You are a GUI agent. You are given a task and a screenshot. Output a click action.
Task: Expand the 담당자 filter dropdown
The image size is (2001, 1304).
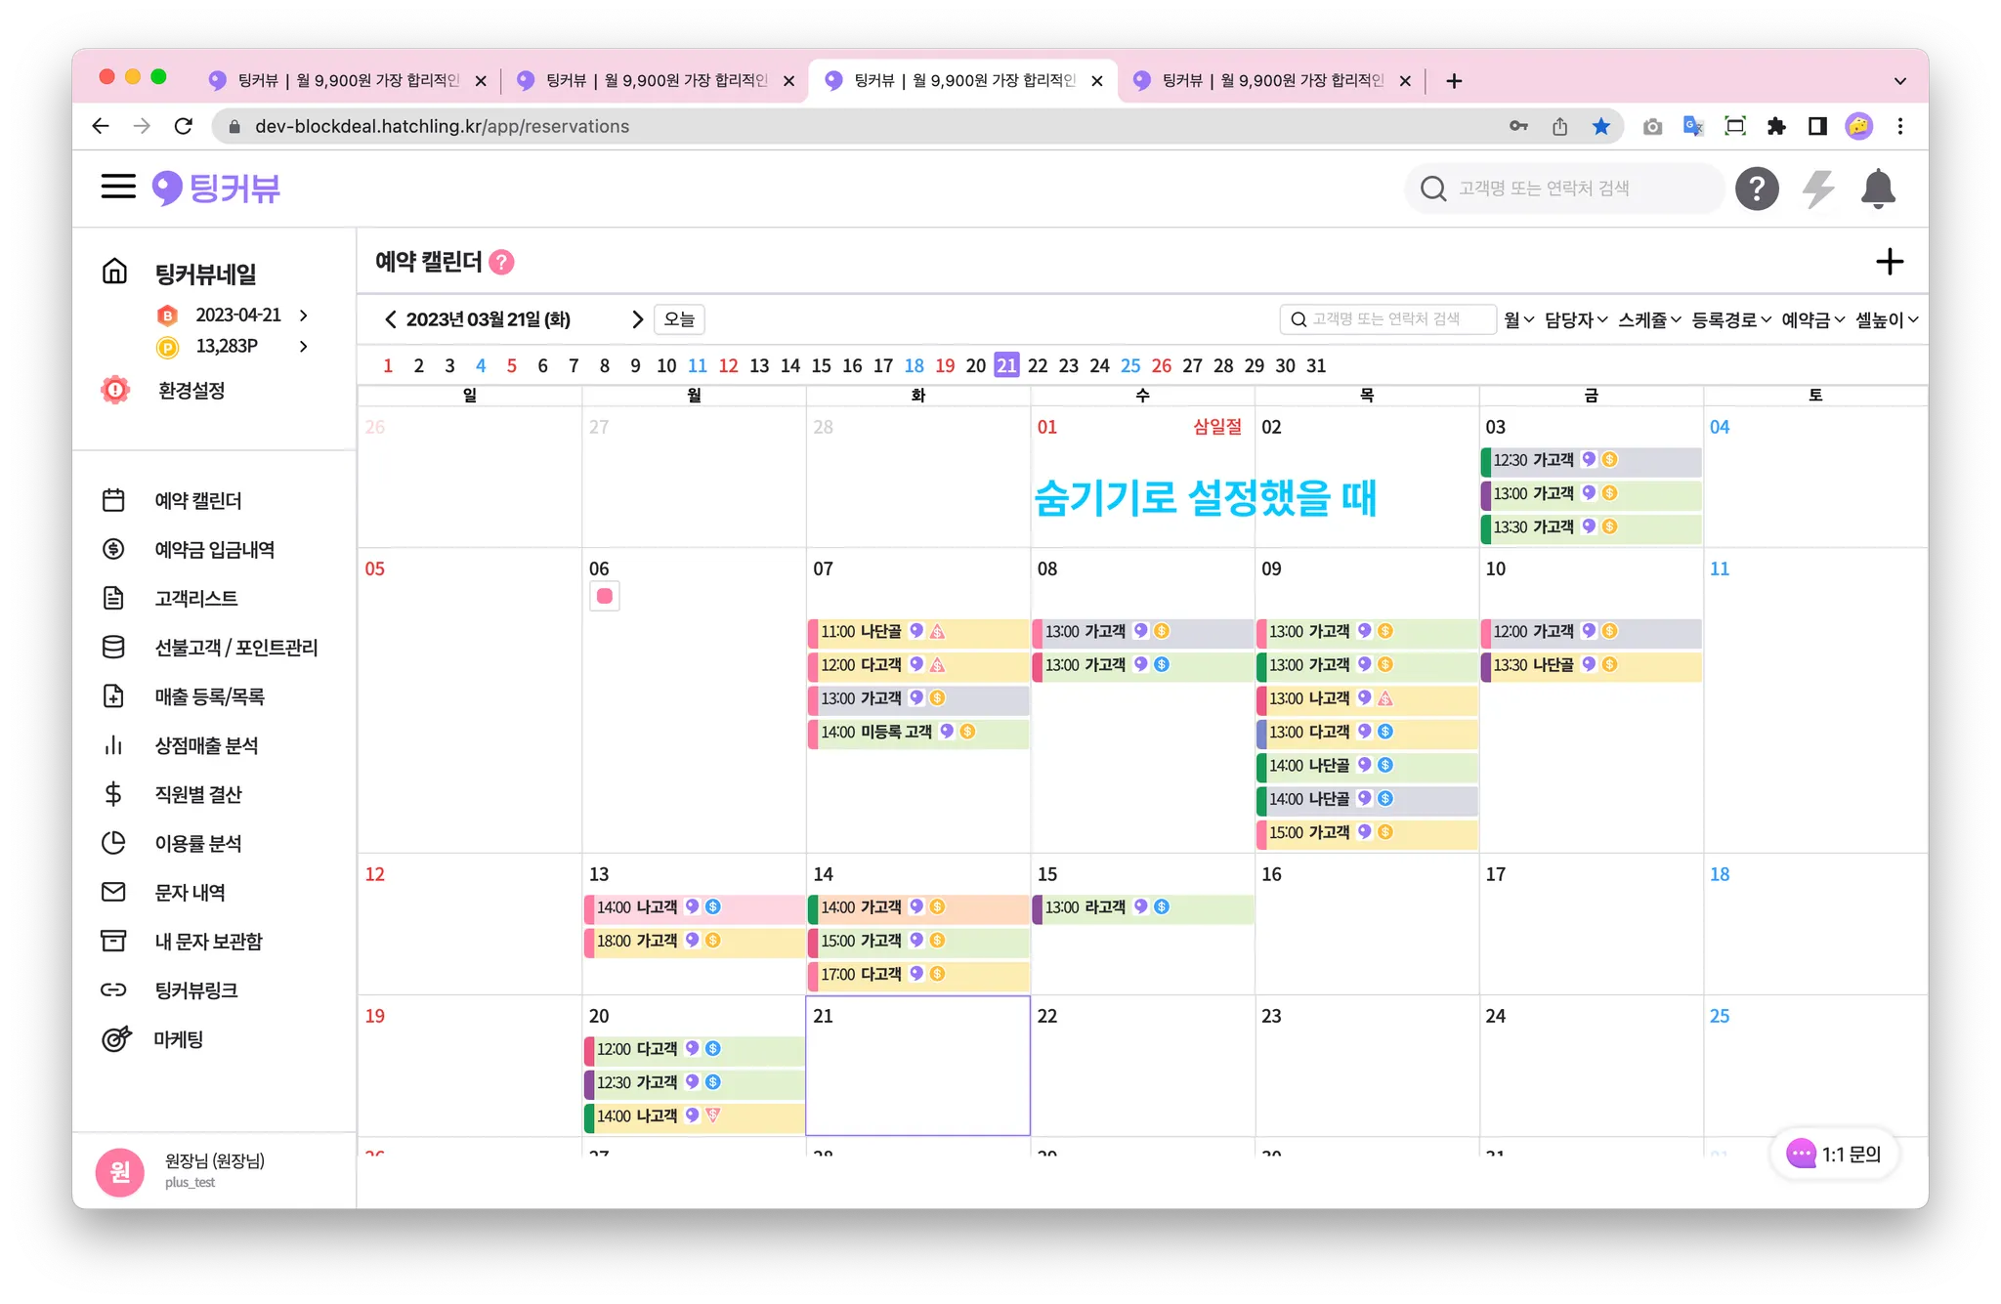click(1575, 319)
